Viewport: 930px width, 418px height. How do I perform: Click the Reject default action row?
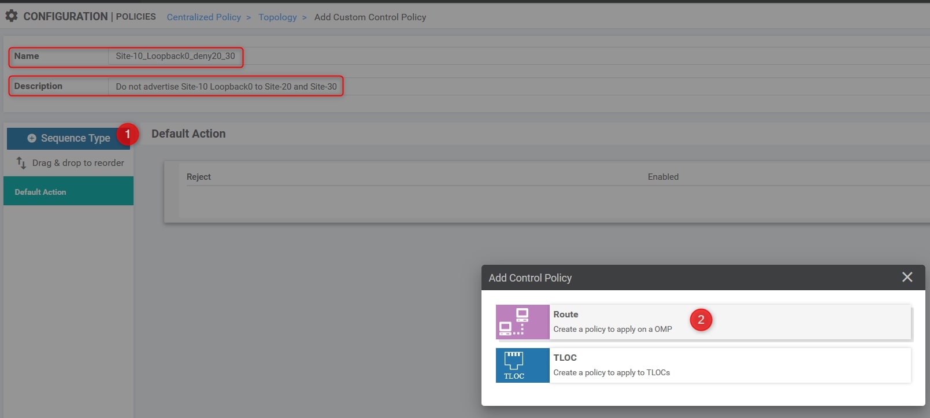pos(199,177)
